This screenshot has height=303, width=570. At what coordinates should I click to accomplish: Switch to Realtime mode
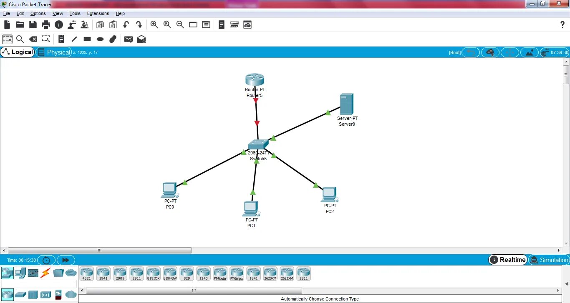[508, 260]
